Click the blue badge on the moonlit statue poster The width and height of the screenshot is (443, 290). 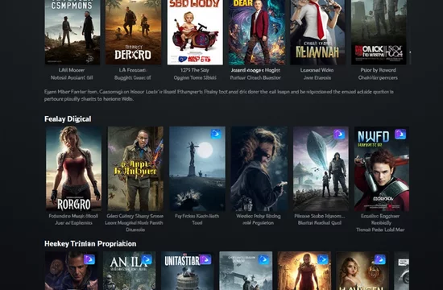click(216, 134)
